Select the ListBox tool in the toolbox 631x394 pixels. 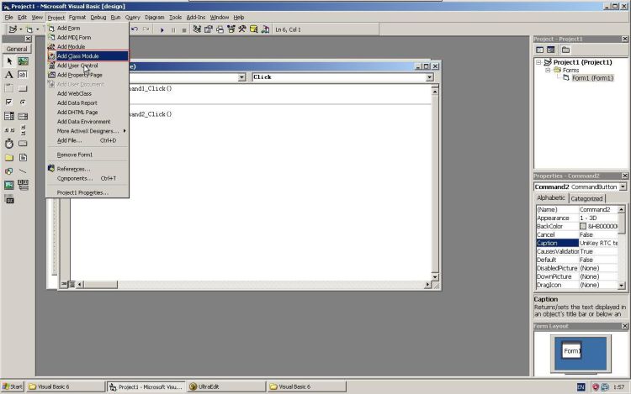coord(23,116)
